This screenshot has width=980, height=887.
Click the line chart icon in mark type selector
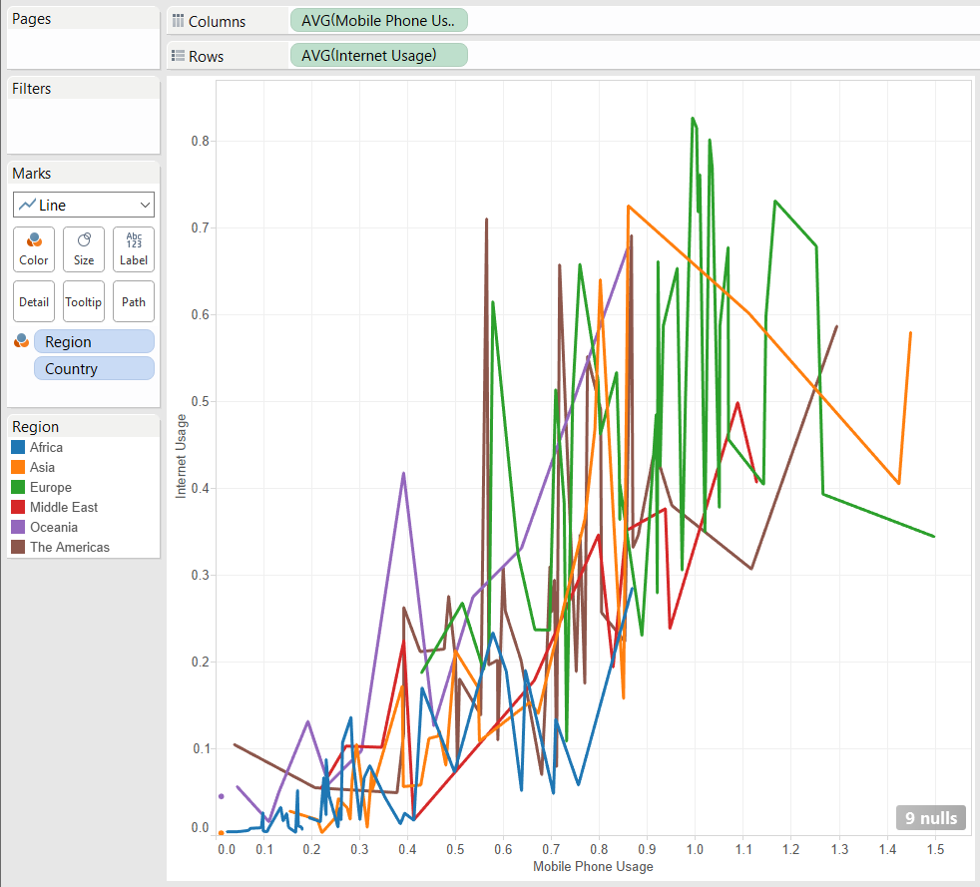click(x=27, y=205)
